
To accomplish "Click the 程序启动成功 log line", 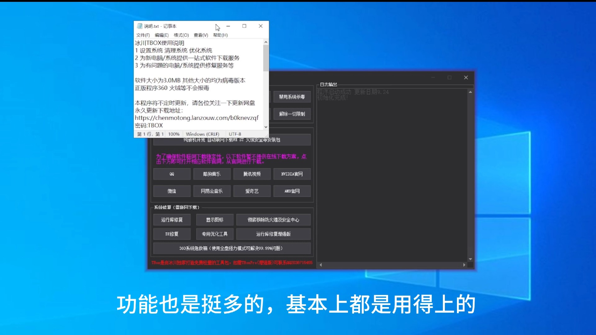I will [x=353, y=92].
